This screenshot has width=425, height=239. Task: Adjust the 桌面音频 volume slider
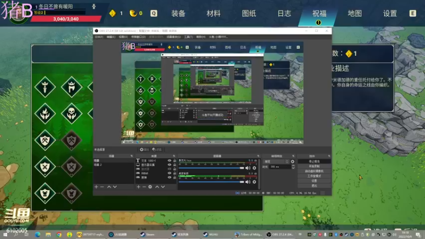(211, 182)
